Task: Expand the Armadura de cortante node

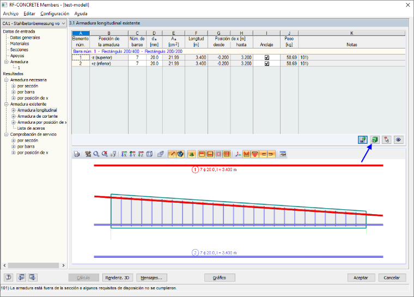Action: 13,116
